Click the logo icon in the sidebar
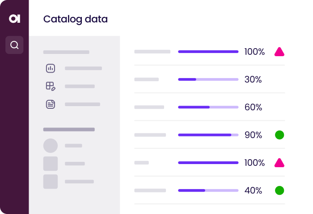The width and height of the screenshot is (313, 214). click(x=14, y=19)
